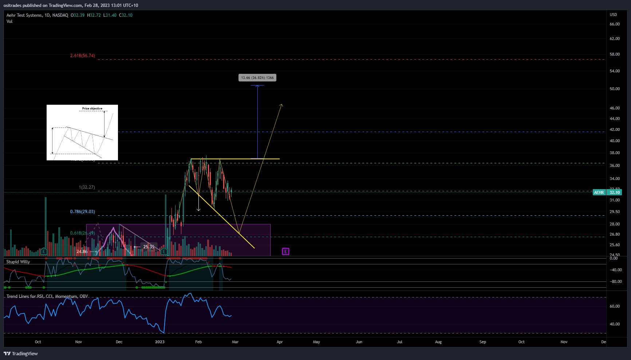Screen dimensions: 631x360
Task: Click the Jul label on time axis
Action: [x=399, y=342]
